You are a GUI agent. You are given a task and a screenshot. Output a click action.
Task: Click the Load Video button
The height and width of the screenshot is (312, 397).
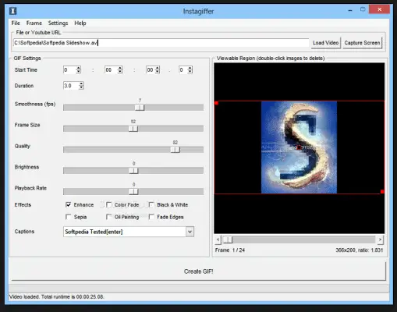325,43
